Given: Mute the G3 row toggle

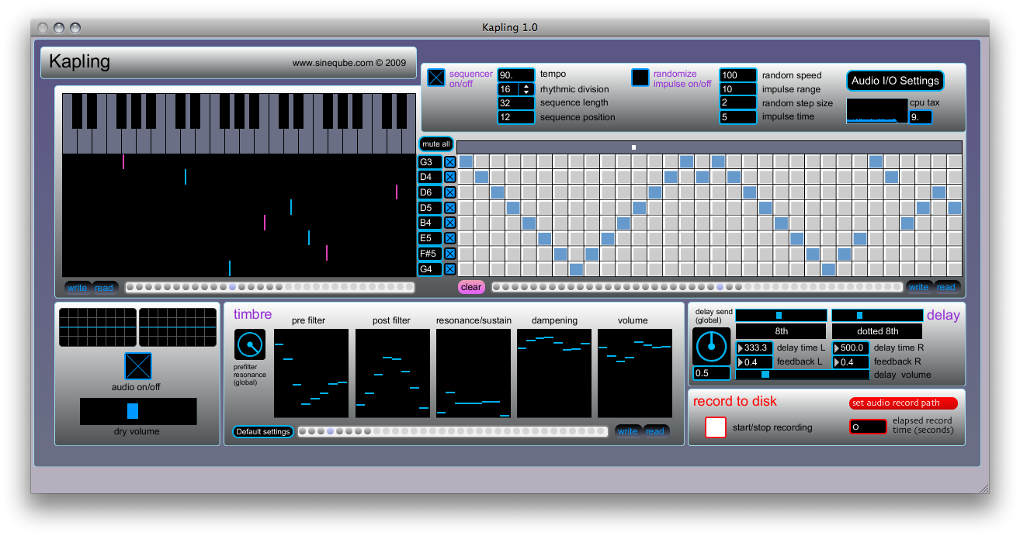Looking at the screenshot, I should 449,162.
